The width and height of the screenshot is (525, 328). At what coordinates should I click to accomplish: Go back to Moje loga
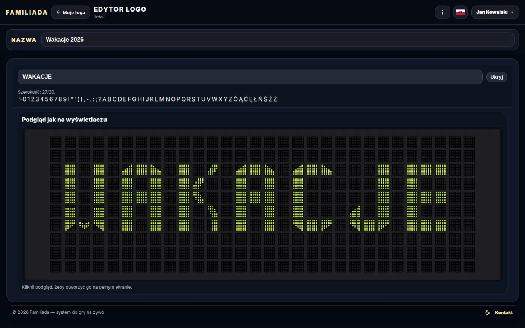[x=70, y=12]
